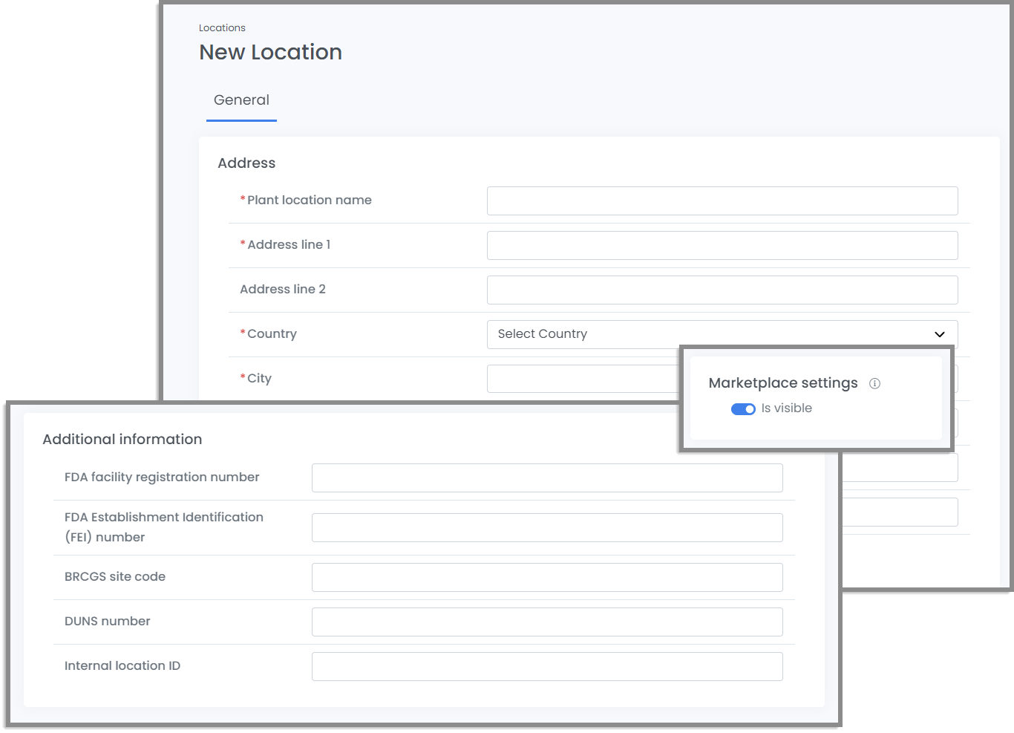This screenshot has width=1014, height=733.
Task: Navigate back via the Locations breadcrumb
Action: (x=222, y=27)
